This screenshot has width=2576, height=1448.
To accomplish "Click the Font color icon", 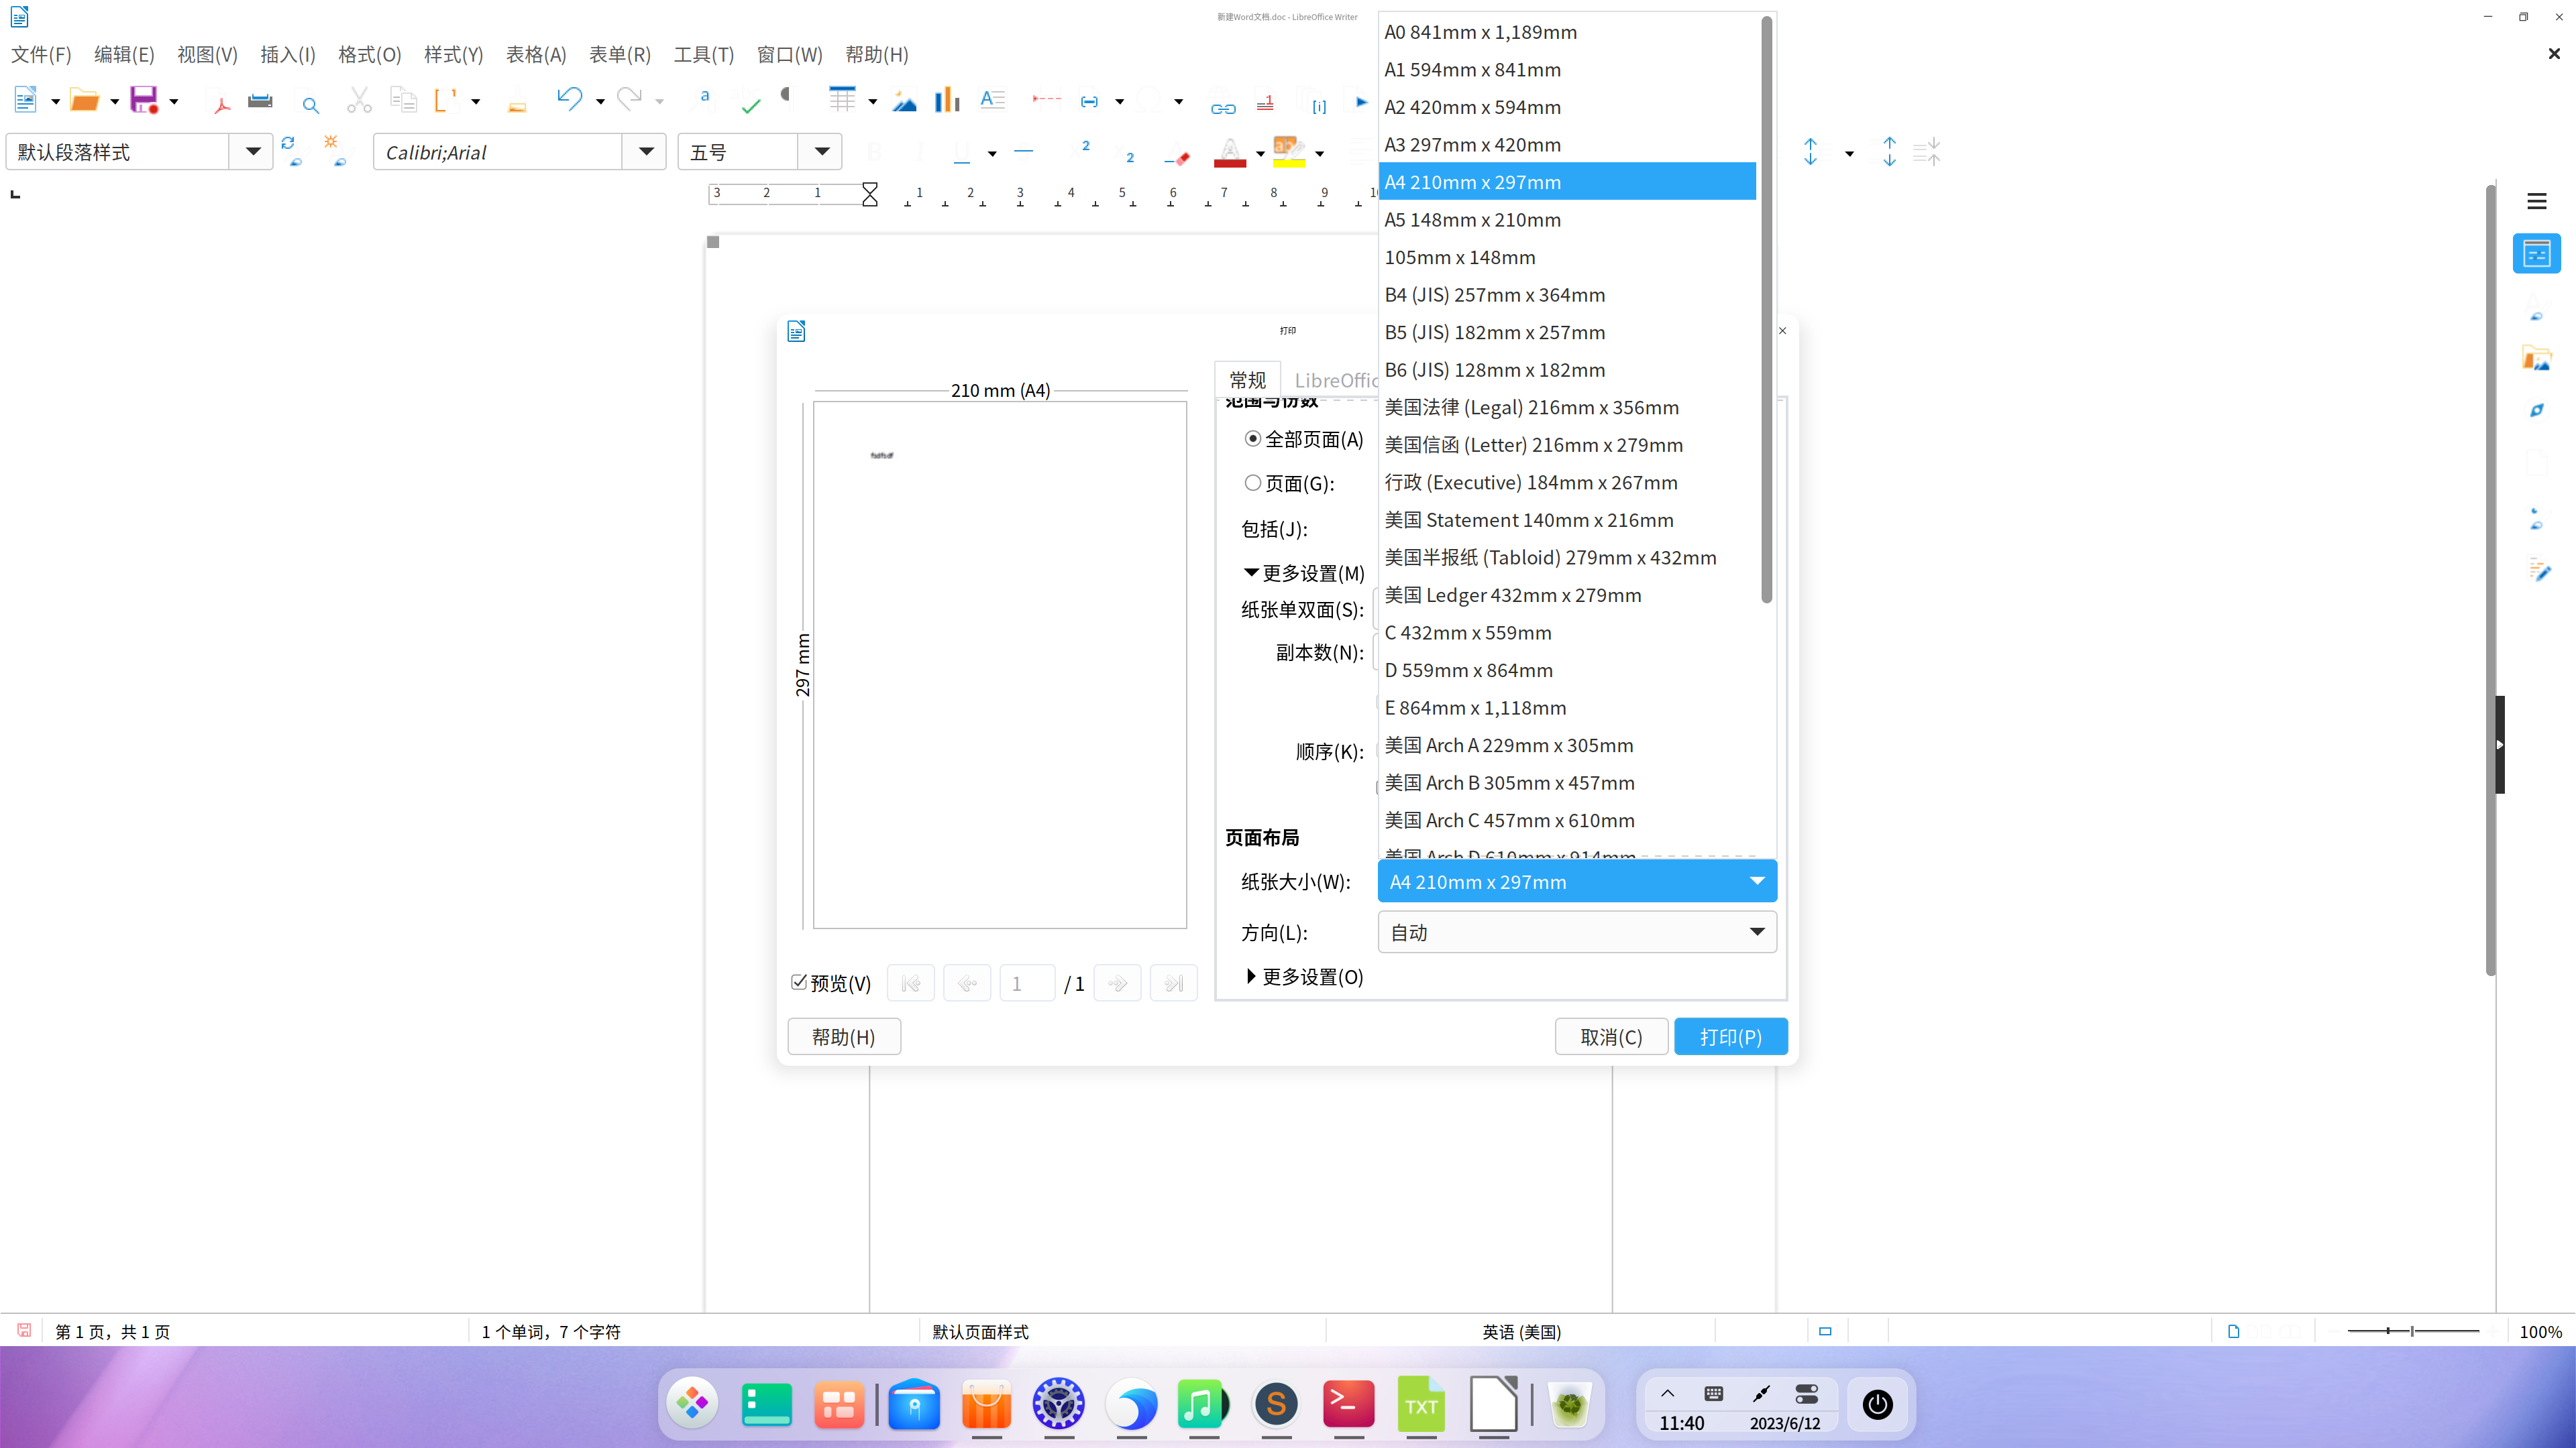I will (1229, 152).
